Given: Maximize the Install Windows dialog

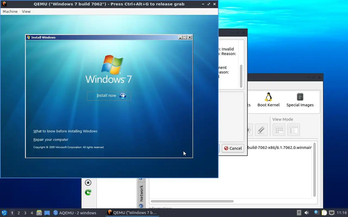Looking at the screenshot, I should (185, 37).
